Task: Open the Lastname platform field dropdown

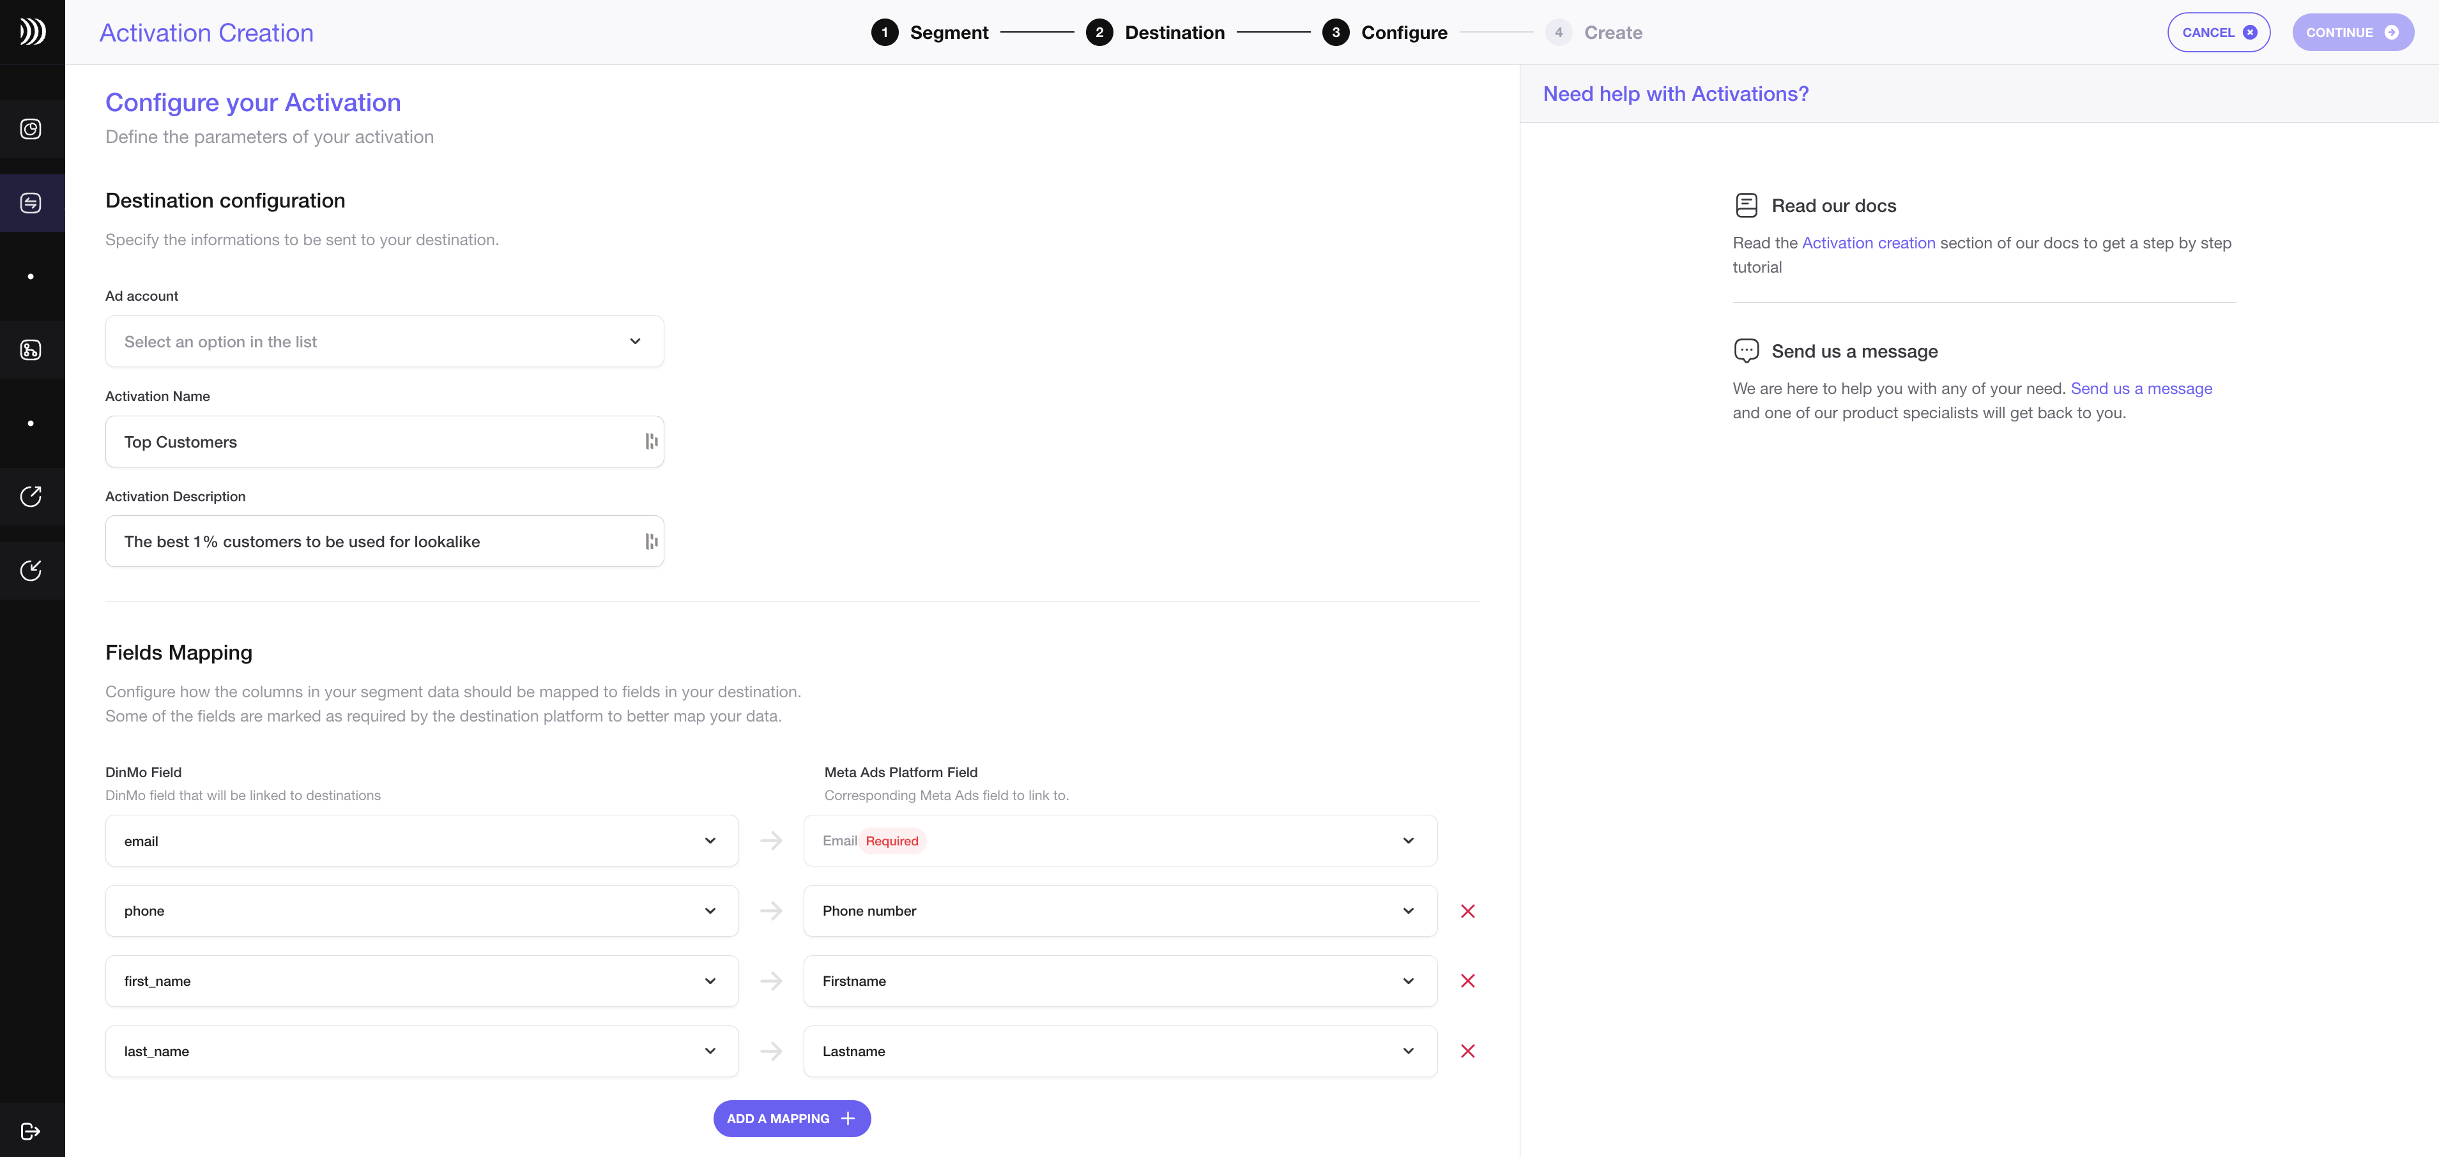Action: click(x=1120, y=1051)
